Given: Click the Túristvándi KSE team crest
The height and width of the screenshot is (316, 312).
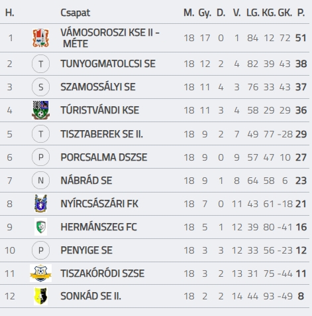Looking at the screenshot, I should [40, 110].
